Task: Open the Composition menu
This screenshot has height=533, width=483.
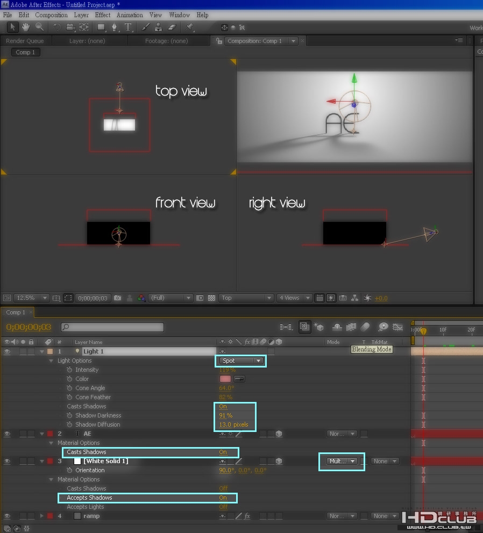Action: tap(52, 15)
